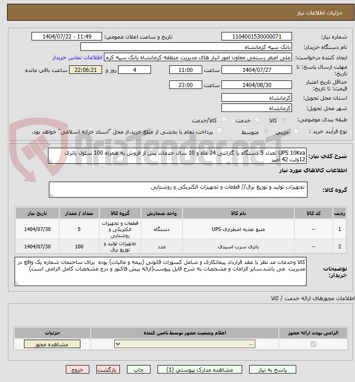Click the جزئیات column header
Screen dimensions: 355x382
(x=52, y=333)
